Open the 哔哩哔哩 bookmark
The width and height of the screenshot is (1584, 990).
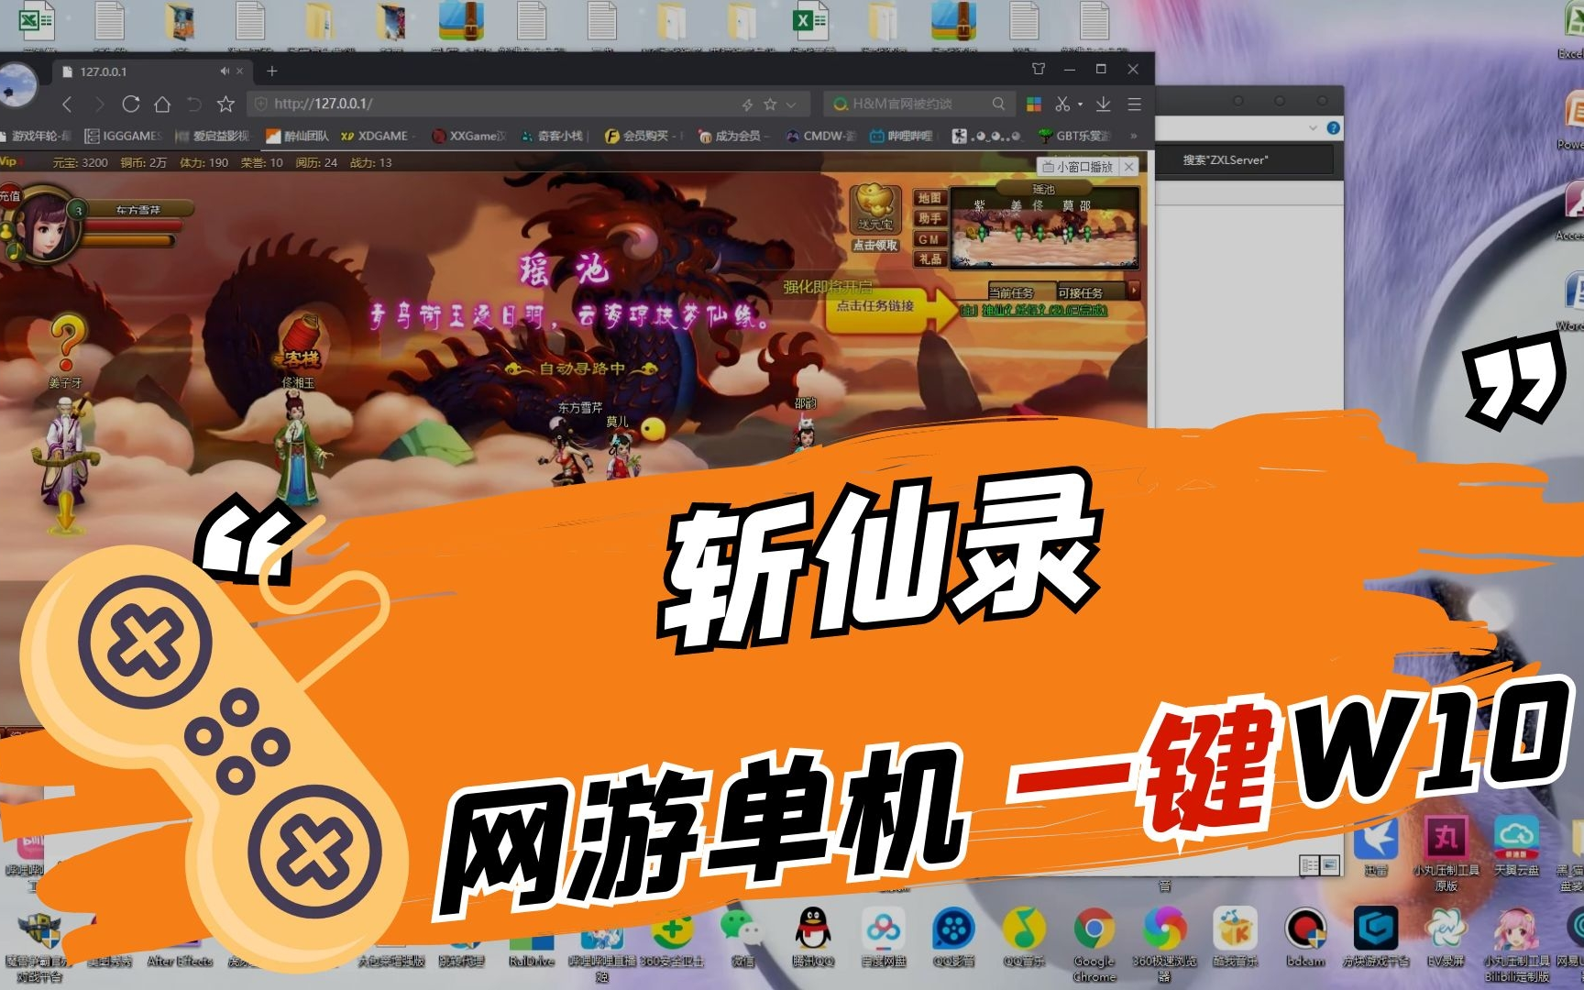click(901, 136)
